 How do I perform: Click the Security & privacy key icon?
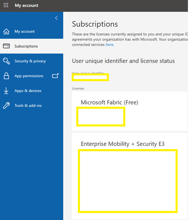[x=6, y=61]
